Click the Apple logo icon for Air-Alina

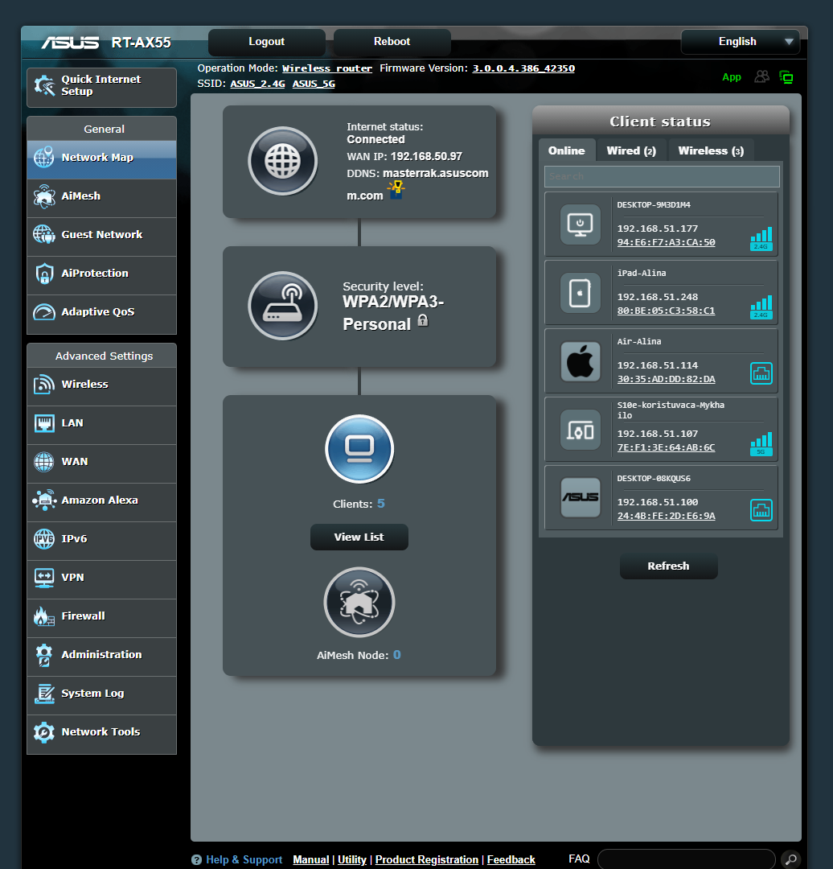tap(580, 361)
